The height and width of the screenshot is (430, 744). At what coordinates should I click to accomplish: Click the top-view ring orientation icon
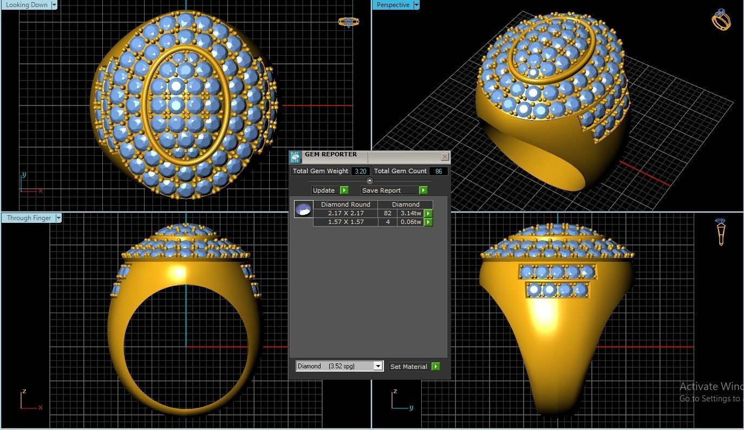pyautogui.click(x=349, y=22)
